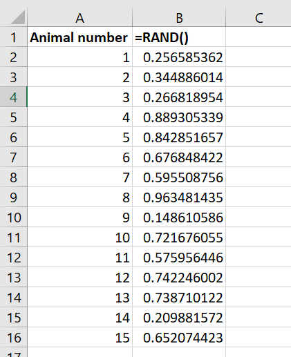Select row 5 header
291x357 pixels.
pos(13,117)
